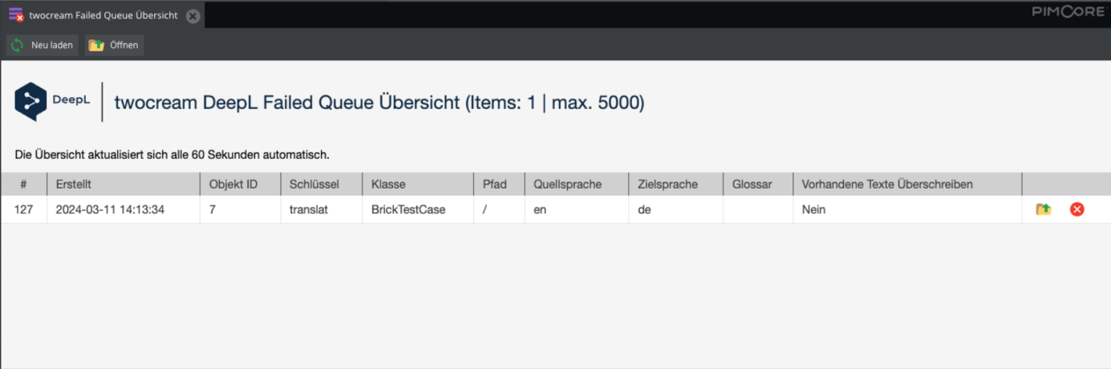Delete queue item 127 with red X icon
Viewport: 1111px width, 369px height.
(x=1077, y=209)
